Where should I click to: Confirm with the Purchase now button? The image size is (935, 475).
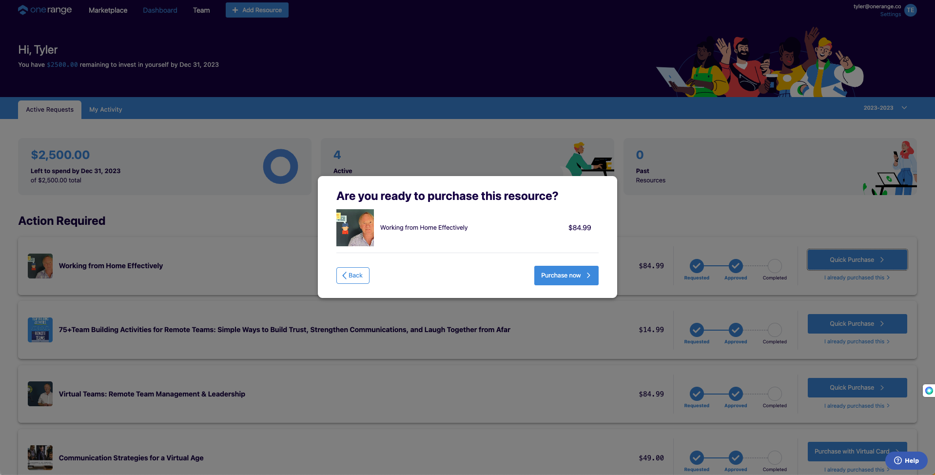(x=565, y=276)
